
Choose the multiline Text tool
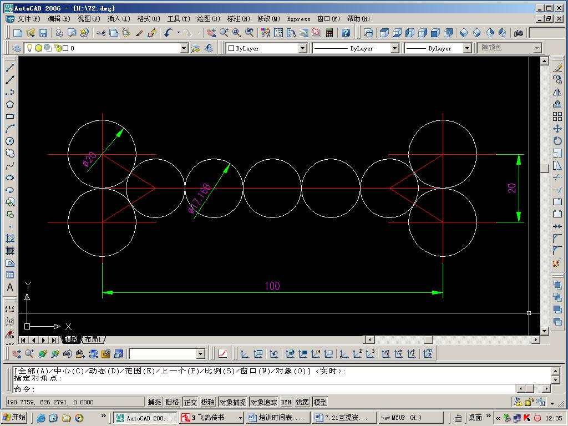pos(10,287)
